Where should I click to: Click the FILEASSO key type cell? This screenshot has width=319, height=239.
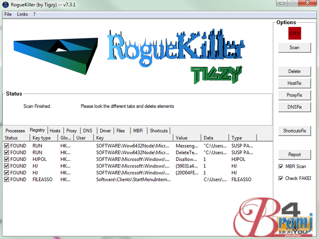(42, 179)
